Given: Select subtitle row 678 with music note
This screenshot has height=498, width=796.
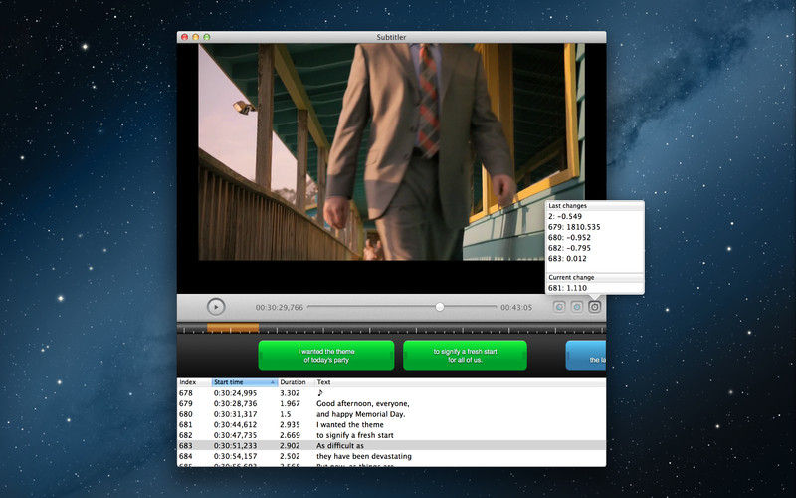Looking at the screenshot, I should pos(391,393).
